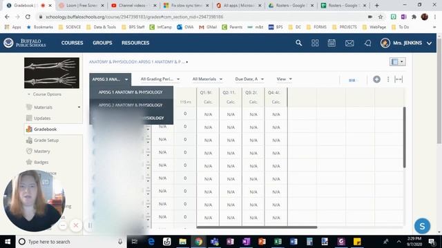This screenshot has height=248, width=442.
Task: Open the COURSES menu
Action: pos(72,43)
